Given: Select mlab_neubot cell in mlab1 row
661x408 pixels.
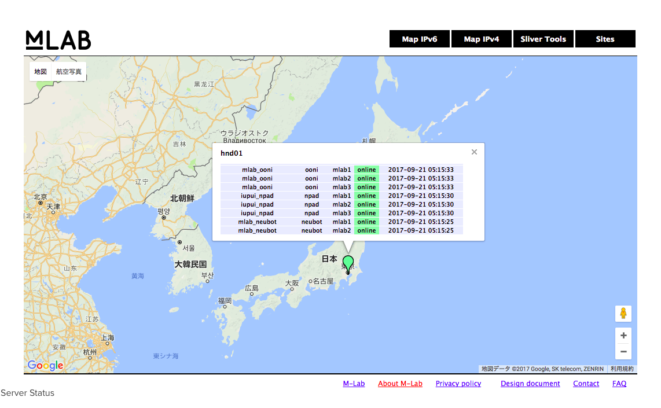Looking at the screenshot, I should 257,222.
